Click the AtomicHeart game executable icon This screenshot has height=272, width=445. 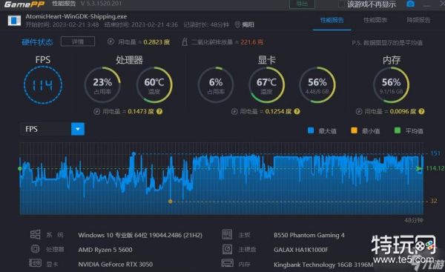point(14,21)
